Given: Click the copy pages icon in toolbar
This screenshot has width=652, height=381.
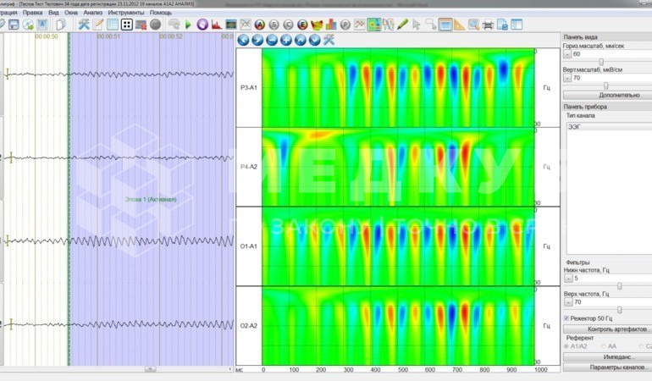Looking at the screenshot, I should [x=61, y=25].
